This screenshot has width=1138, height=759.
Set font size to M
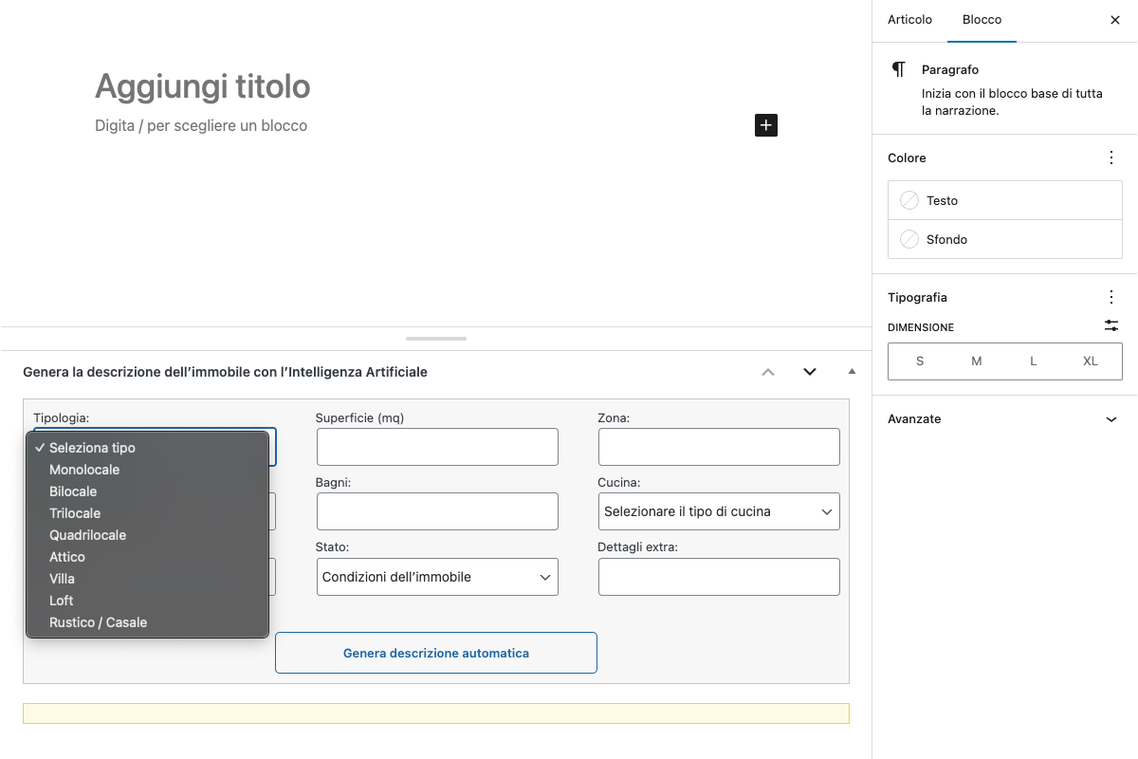click(977, 361)
